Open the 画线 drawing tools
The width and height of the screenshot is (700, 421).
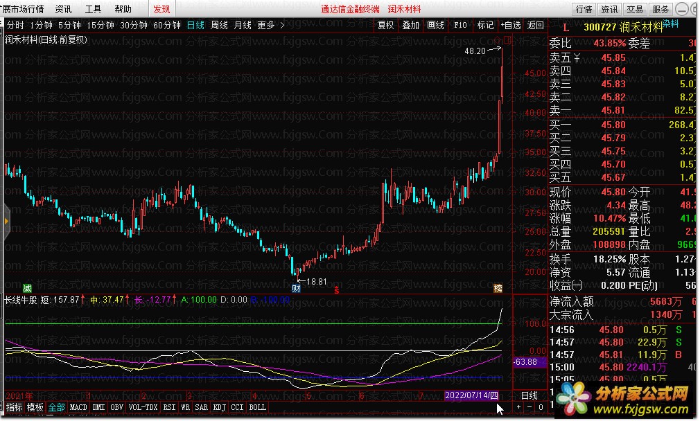(435, 26)
